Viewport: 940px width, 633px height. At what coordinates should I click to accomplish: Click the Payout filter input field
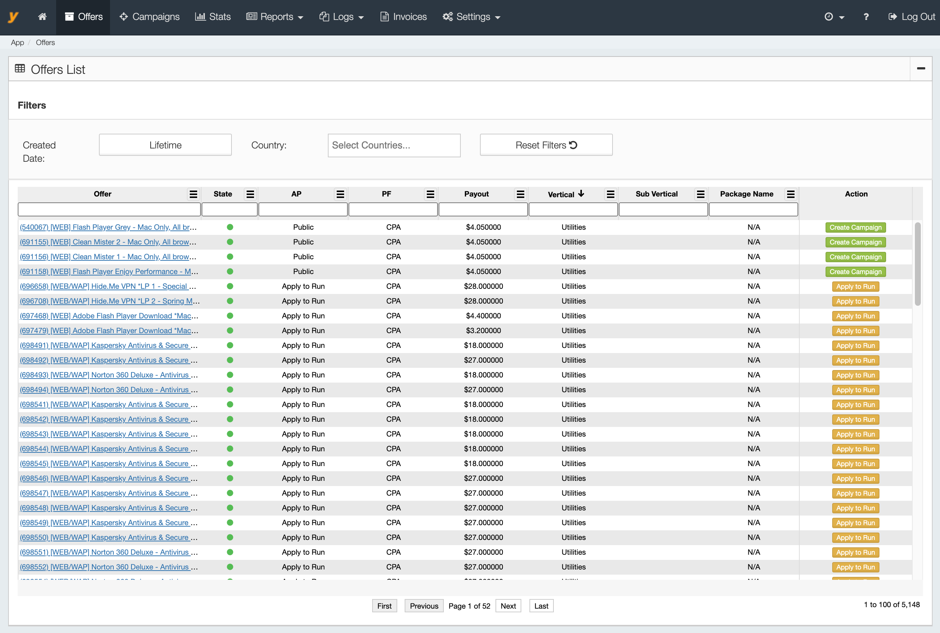(483, 209)
